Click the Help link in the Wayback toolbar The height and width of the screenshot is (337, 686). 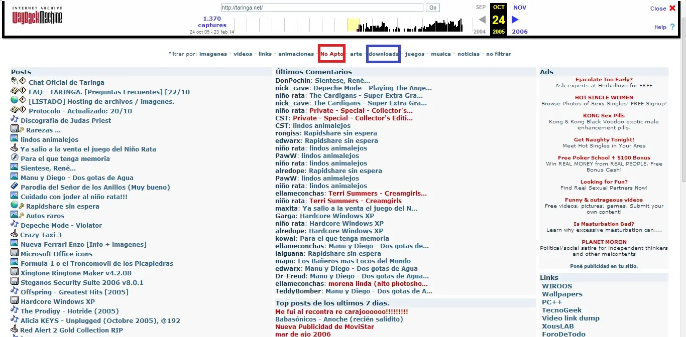point(660,27)
